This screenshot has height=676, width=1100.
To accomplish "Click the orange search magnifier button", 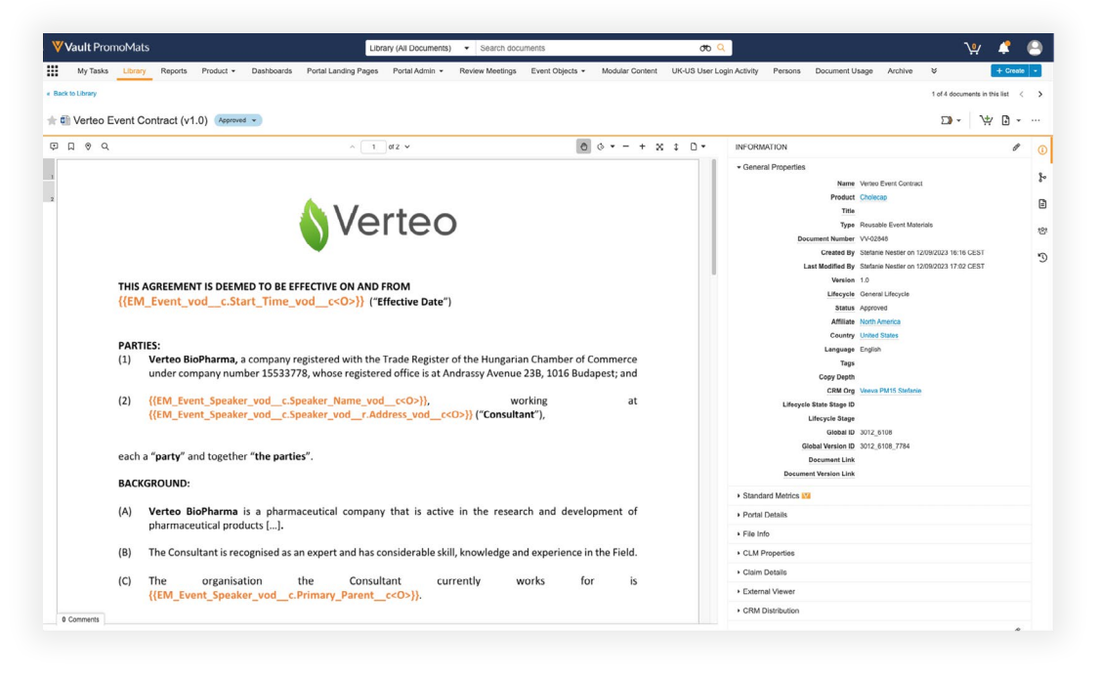I will 721,48.
